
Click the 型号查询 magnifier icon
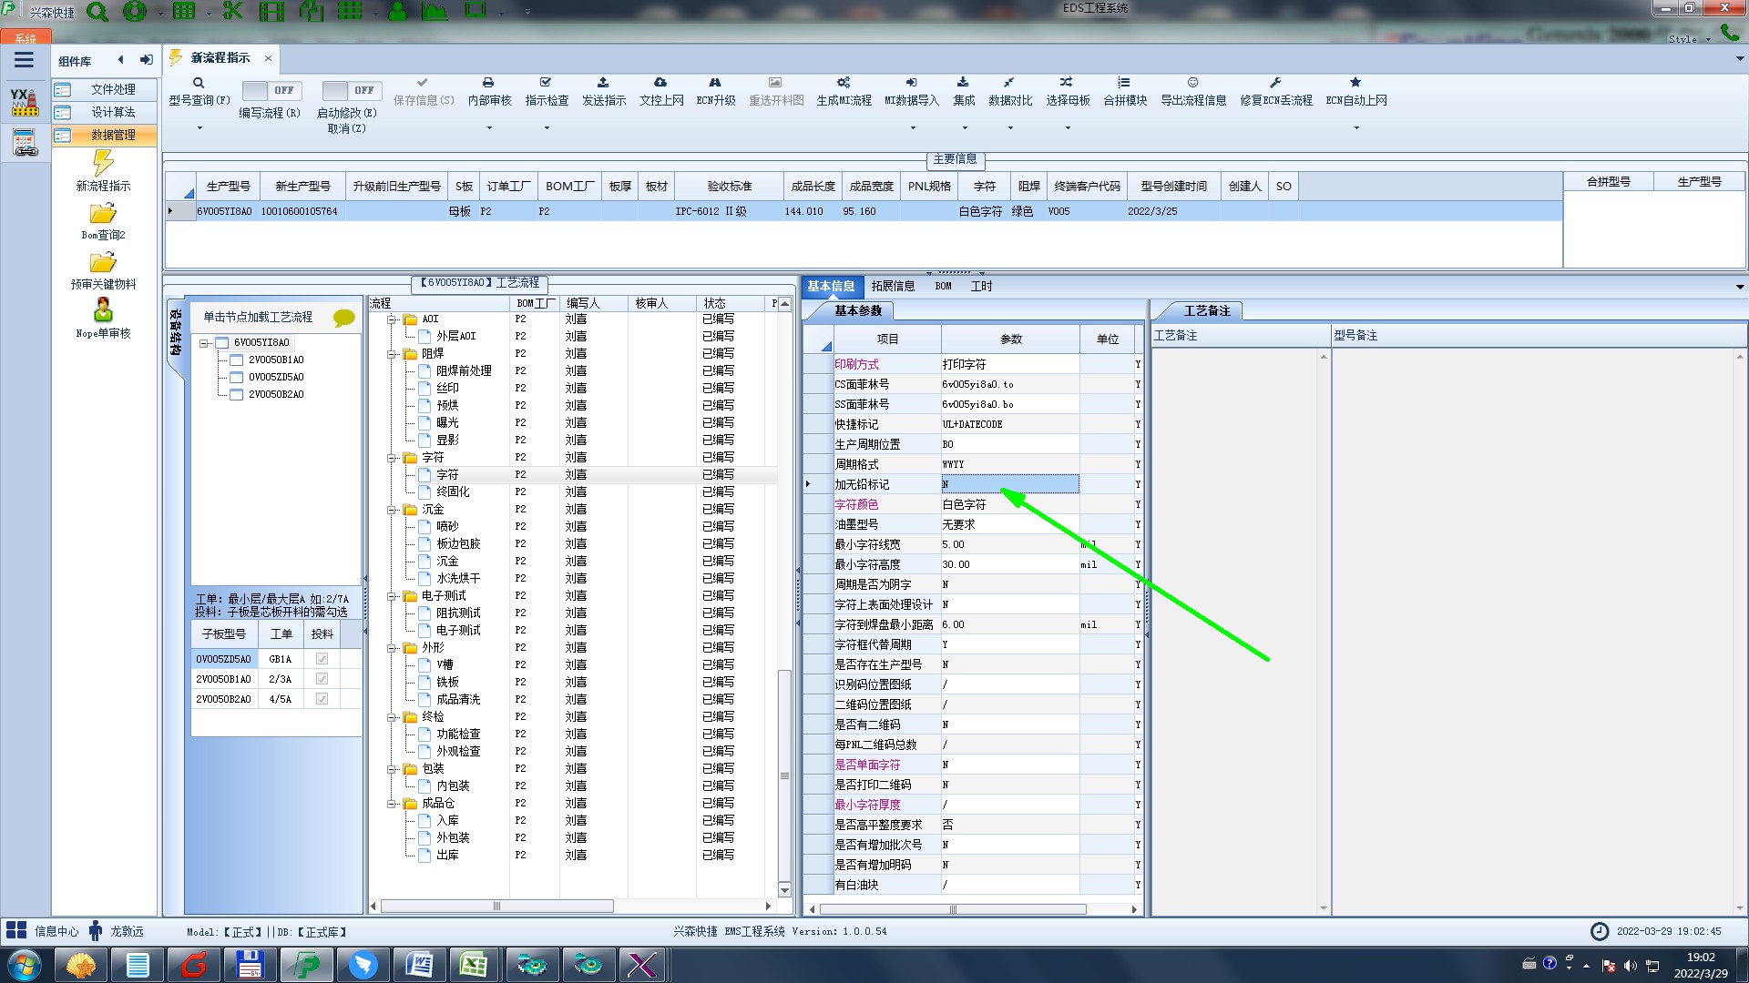(198, 83)
